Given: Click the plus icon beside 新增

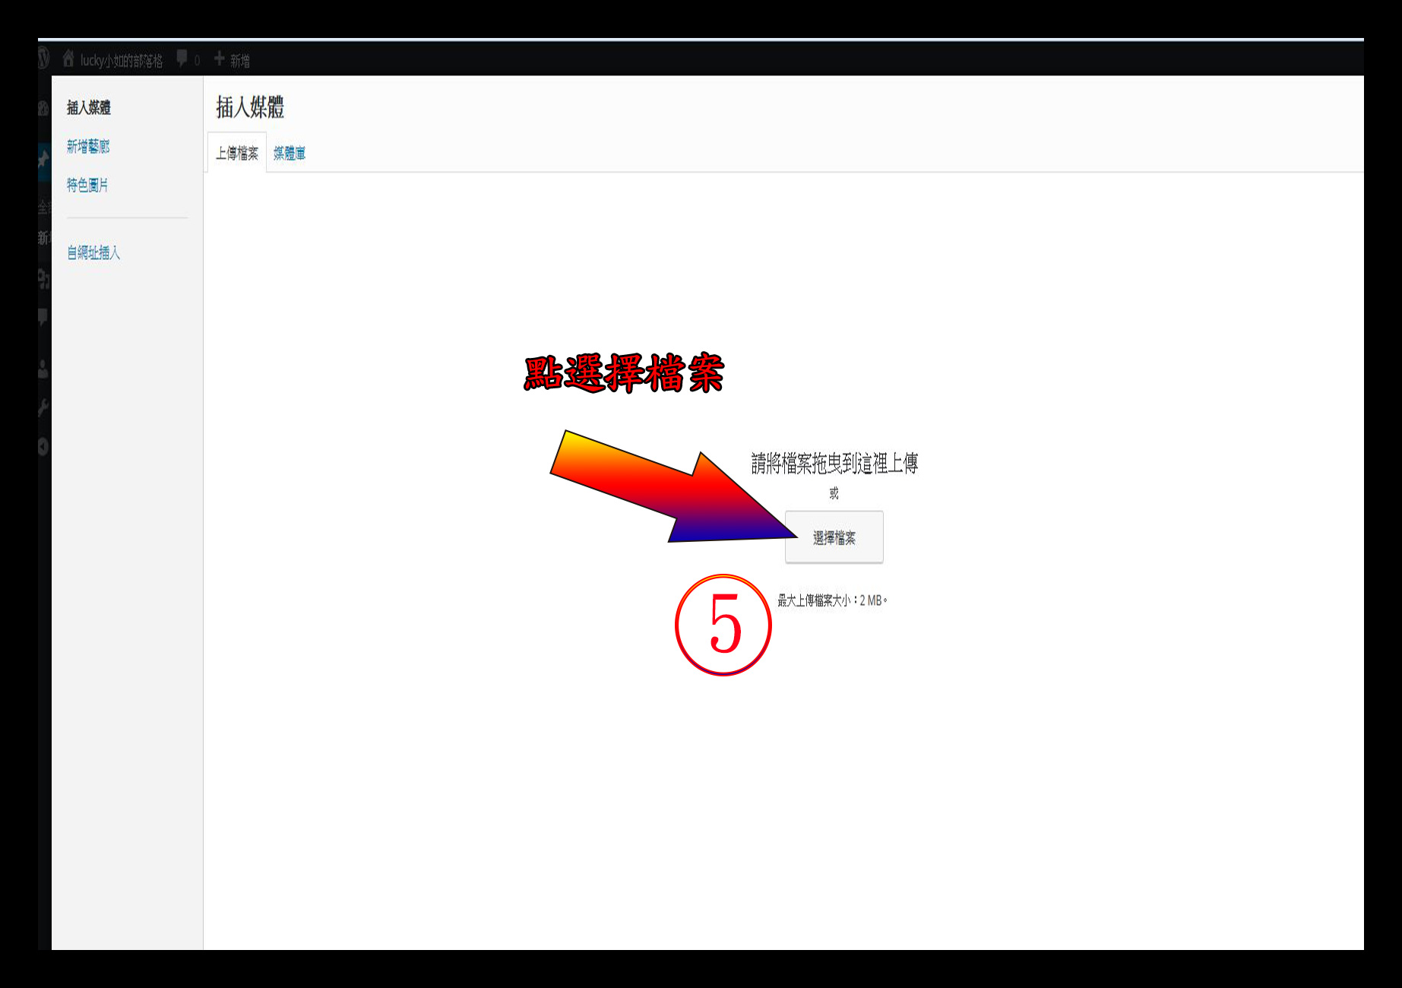Looking at the screenshot, I should [220, 59].
